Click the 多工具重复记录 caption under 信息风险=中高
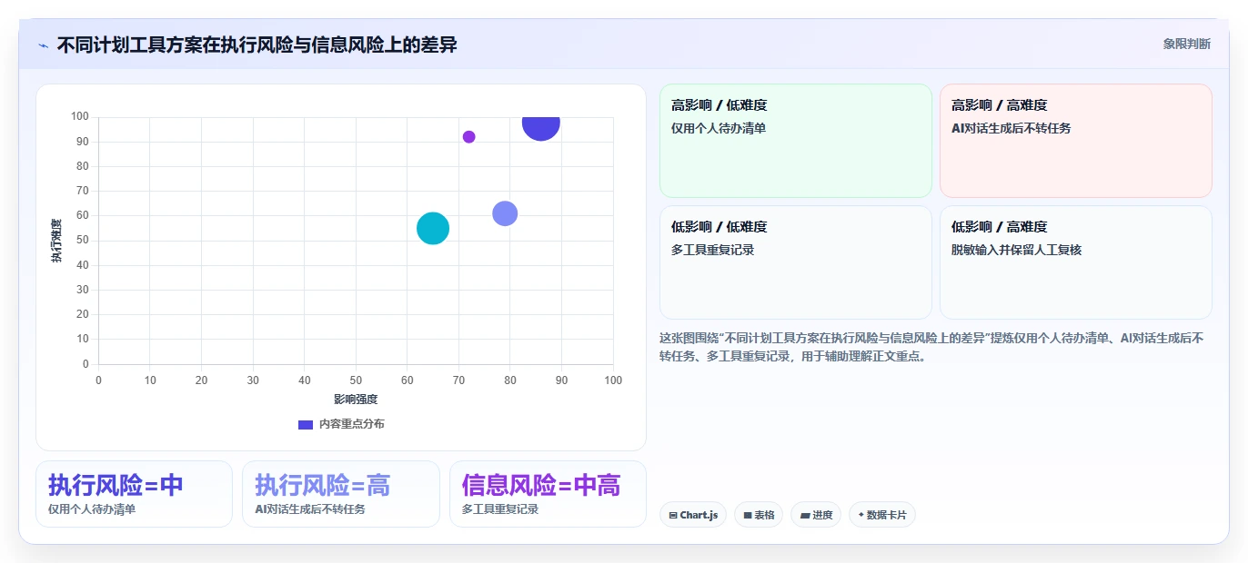This screenshot has height=563, width=1248. (500, 509)
